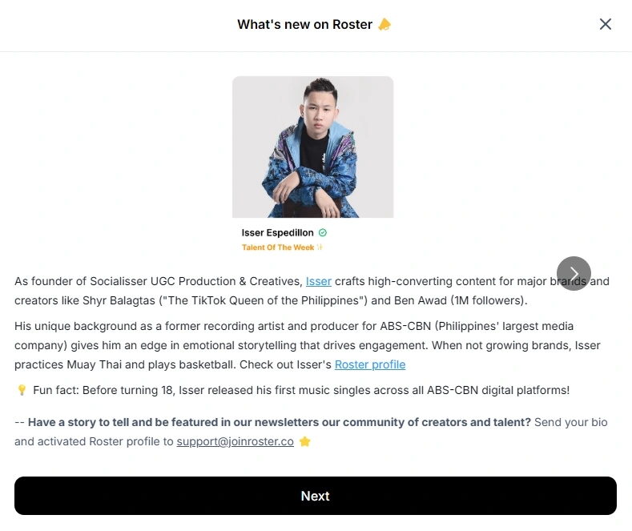Open Isser's Roster profile link
The width and height of the screenshot is (632, 531).
click(370, 364)
